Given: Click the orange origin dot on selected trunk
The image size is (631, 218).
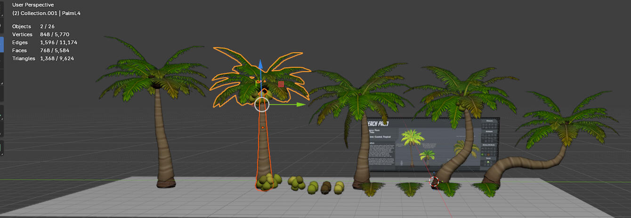Looking at the screenshot, I should click(263, 128).
